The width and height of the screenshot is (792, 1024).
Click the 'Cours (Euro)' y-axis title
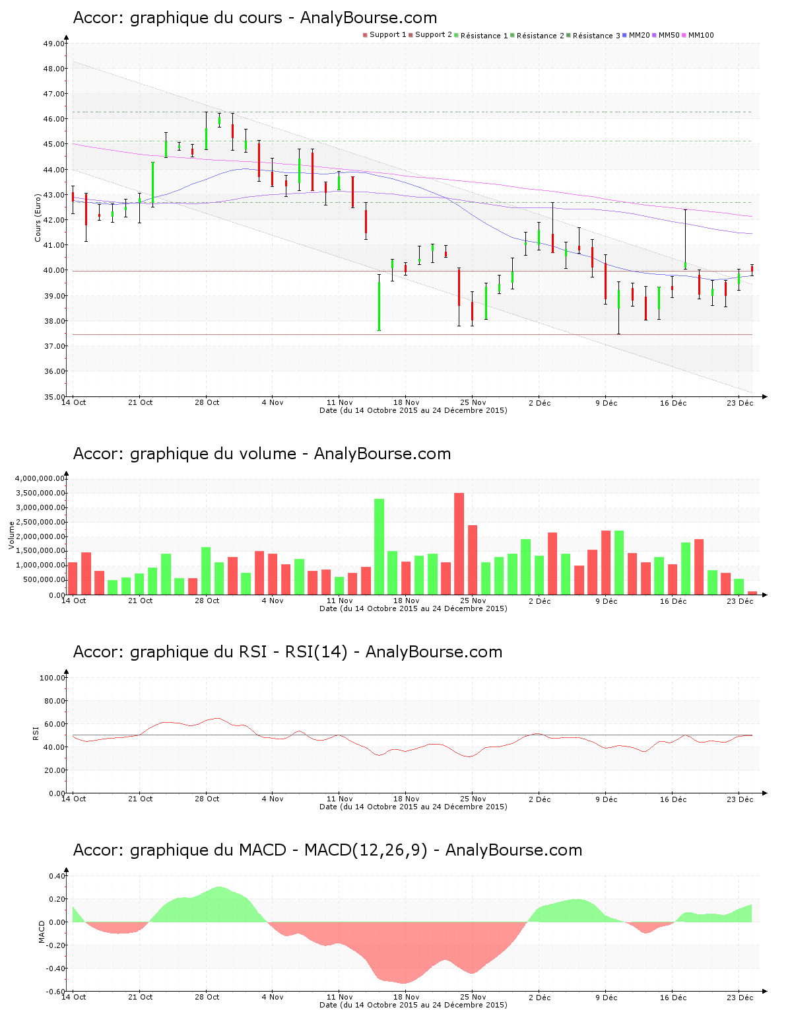[38, 217]
